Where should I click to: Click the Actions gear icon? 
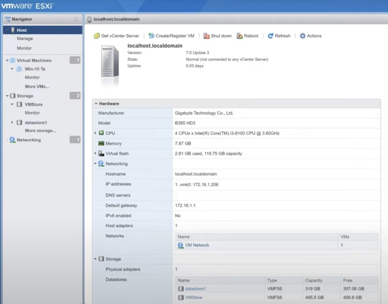pyautogui.click(x=302, y=36)
